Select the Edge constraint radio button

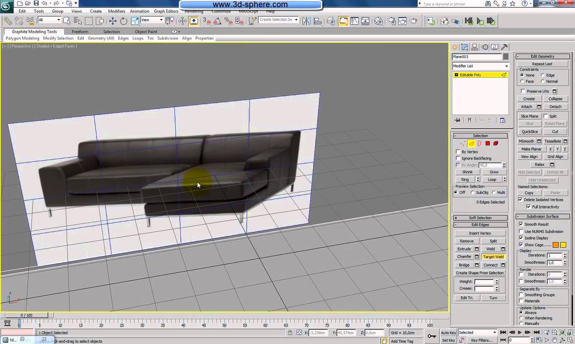[542, 75]
